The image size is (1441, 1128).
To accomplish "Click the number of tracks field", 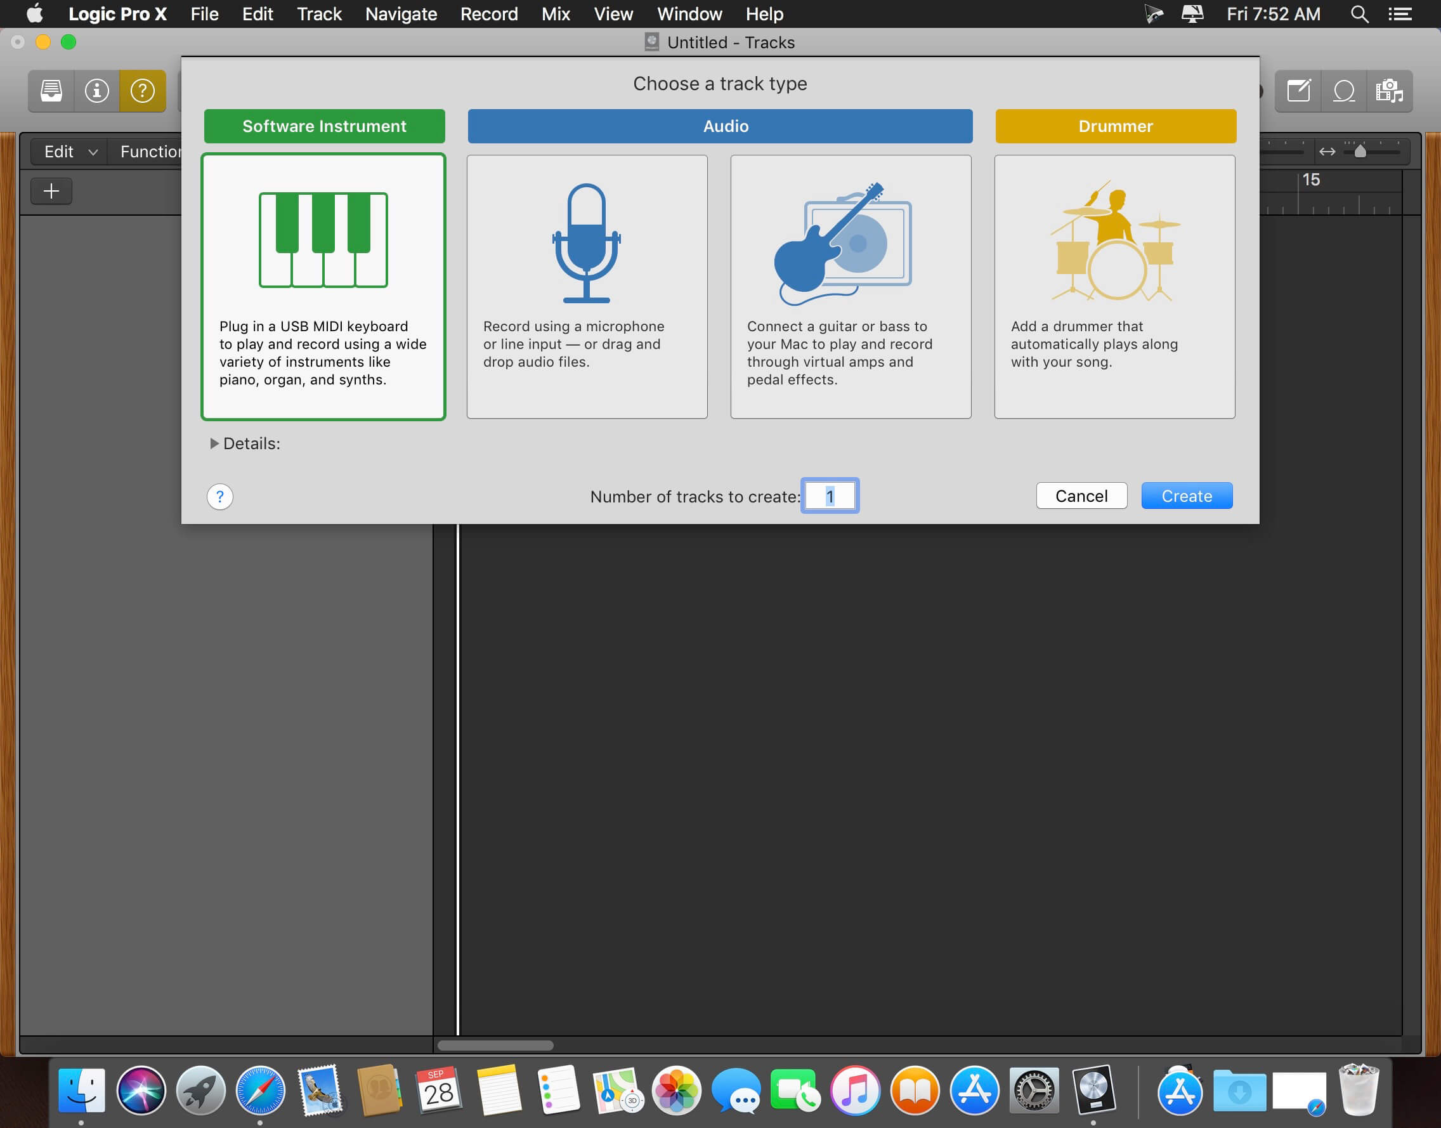I will tap(830, 495).
